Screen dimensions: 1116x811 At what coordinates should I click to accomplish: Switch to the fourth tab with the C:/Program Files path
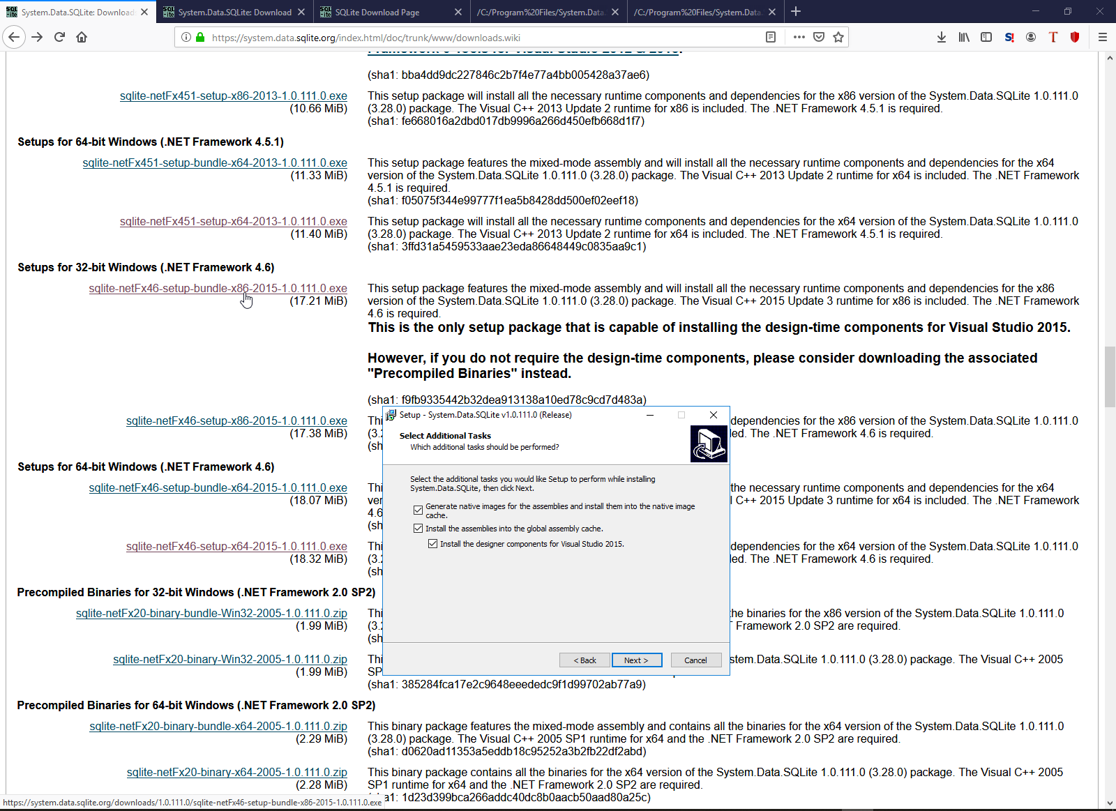tap(548, 12)
